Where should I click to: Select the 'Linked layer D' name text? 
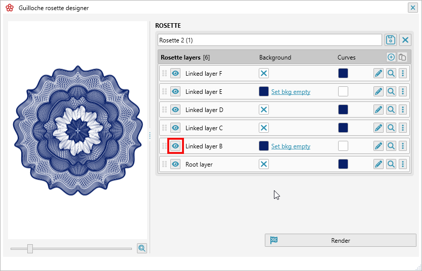click(204, 110)
